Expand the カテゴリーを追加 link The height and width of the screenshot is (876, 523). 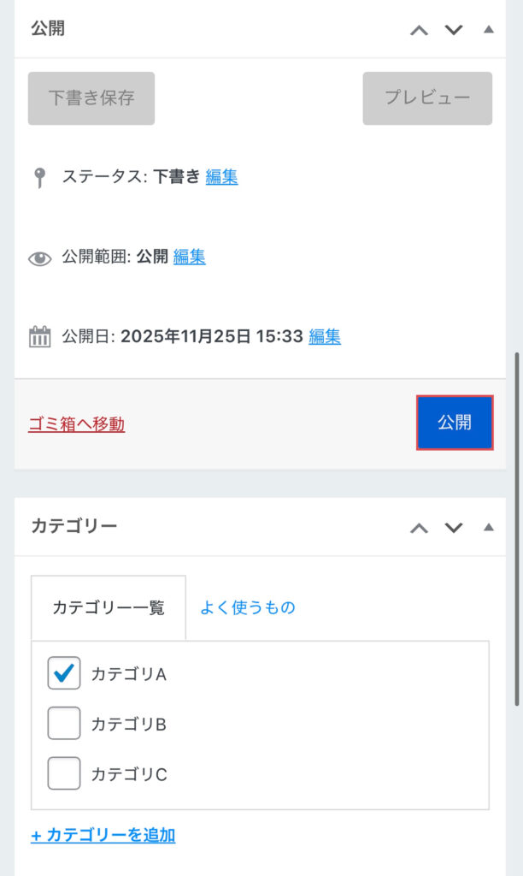(x=103, y=835)
